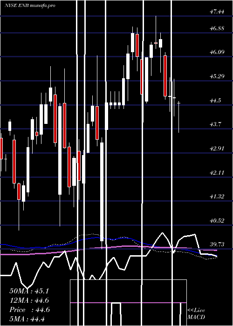Select the 44.5 price axis label

click(215, 101)
